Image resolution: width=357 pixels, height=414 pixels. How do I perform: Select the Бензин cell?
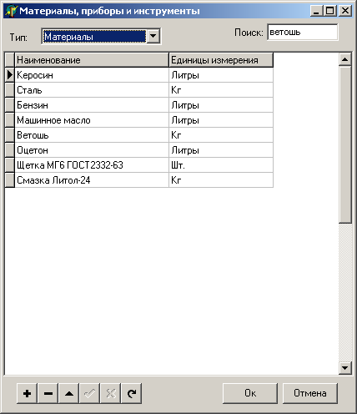pos(92,105)
